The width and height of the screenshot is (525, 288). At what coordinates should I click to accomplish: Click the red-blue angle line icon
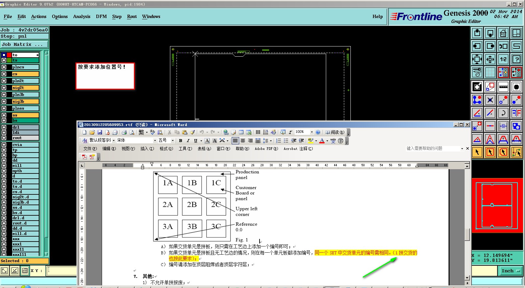(477, 113)
